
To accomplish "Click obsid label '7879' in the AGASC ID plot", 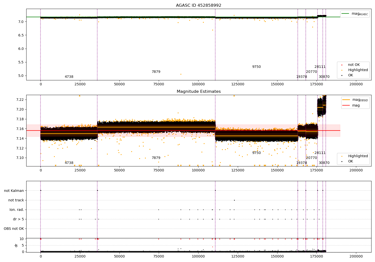I will [156, 72].
